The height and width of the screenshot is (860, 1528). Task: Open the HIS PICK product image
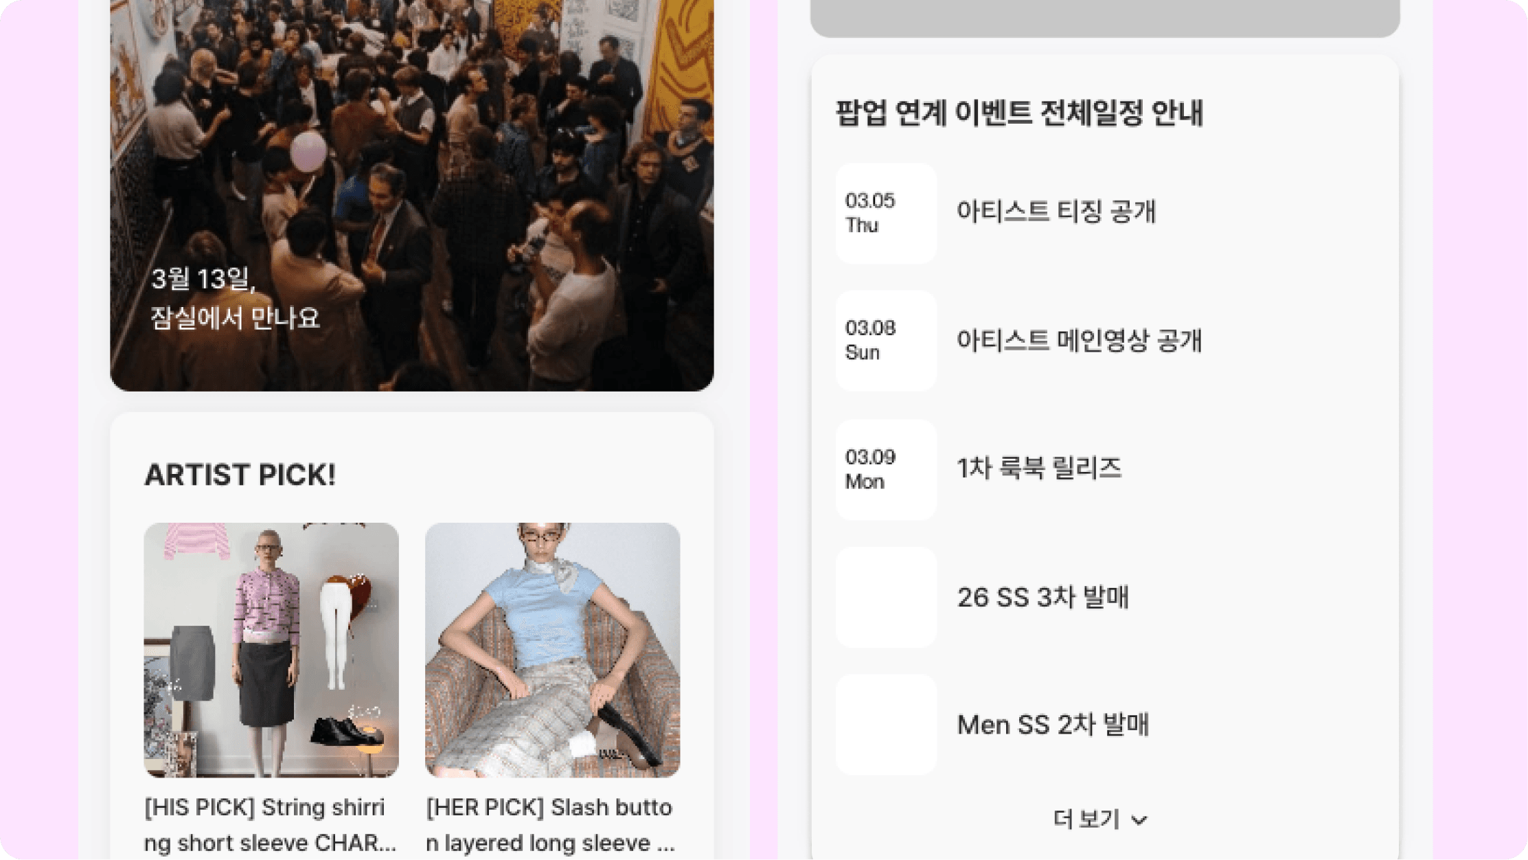point(271,650)
